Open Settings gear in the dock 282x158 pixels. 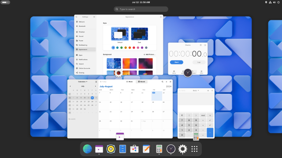point(182,149)
